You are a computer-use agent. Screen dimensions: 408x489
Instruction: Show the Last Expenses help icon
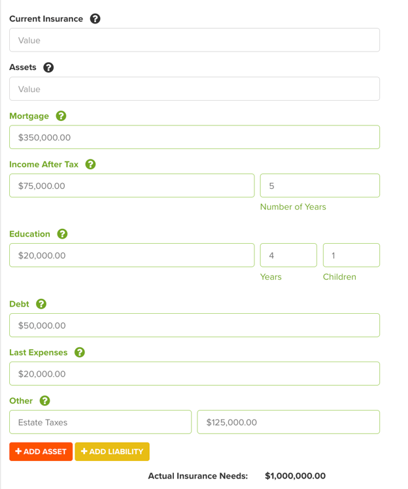click(x=80, y=352)
